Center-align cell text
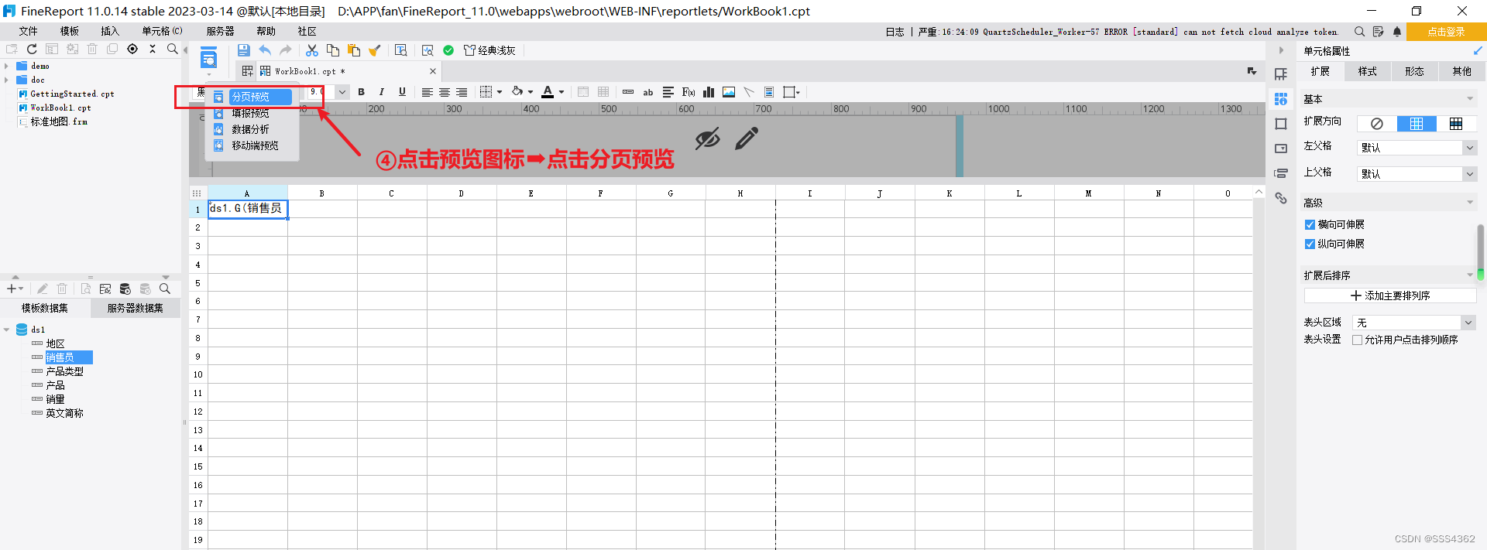Viewport: 1487px width, 550px height. pos(445,92)
